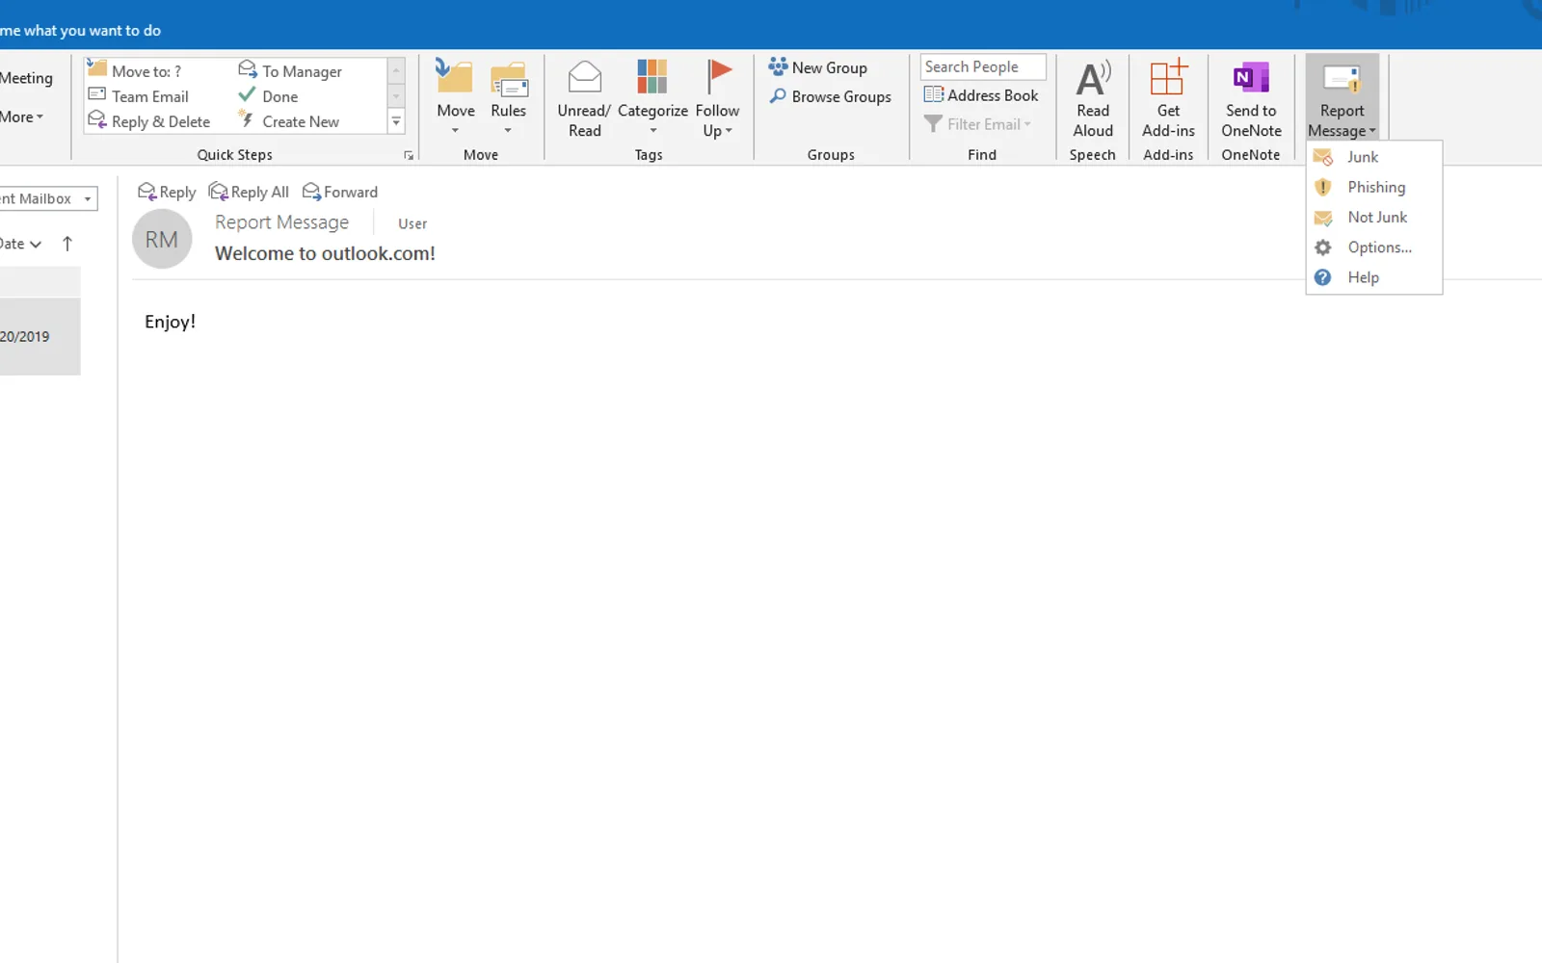Send message to OneNote

pos(1251,98)
